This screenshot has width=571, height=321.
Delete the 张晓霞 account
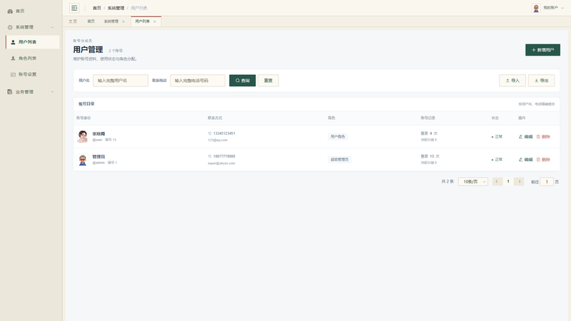543,137
